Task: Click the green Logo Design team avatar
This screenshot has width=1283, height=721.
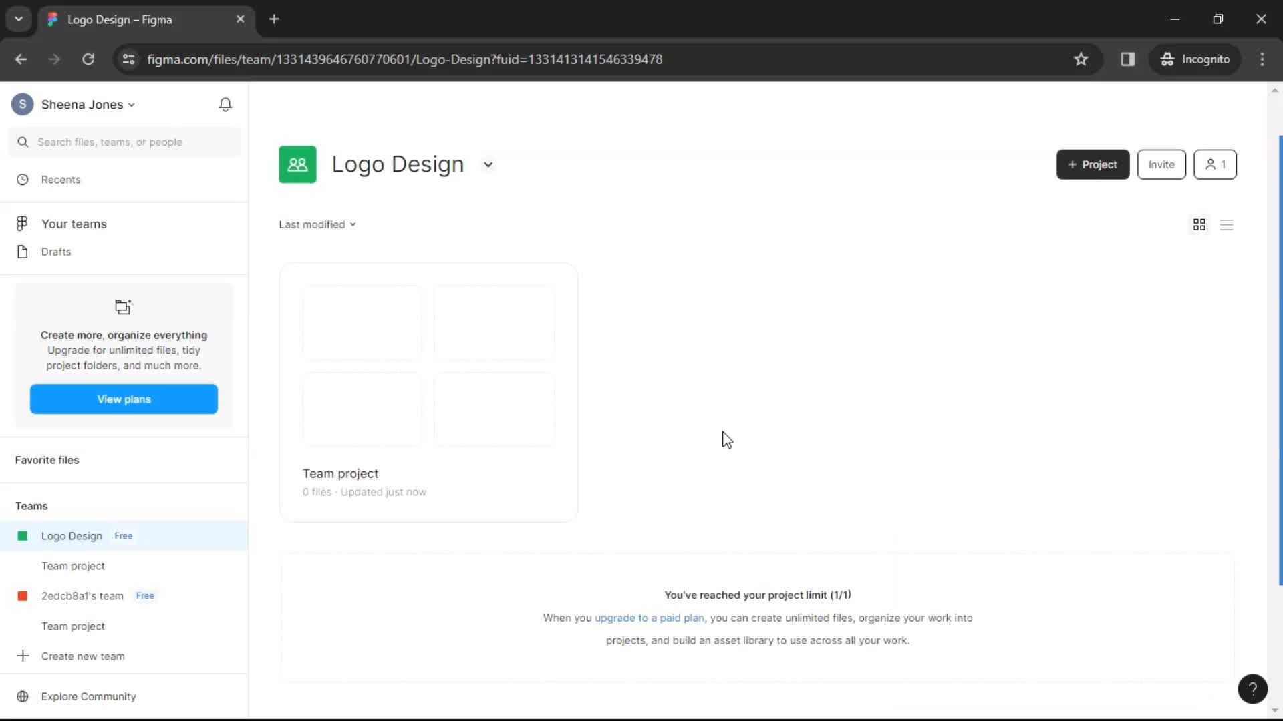Action: pyautogui.click(x=297, y=164)
